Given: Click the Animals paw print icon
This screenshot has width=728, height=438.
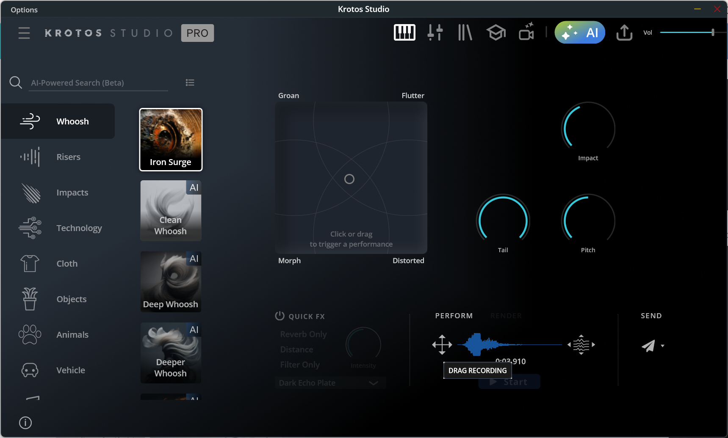Looking at the screenshot, I should point(30,334).
